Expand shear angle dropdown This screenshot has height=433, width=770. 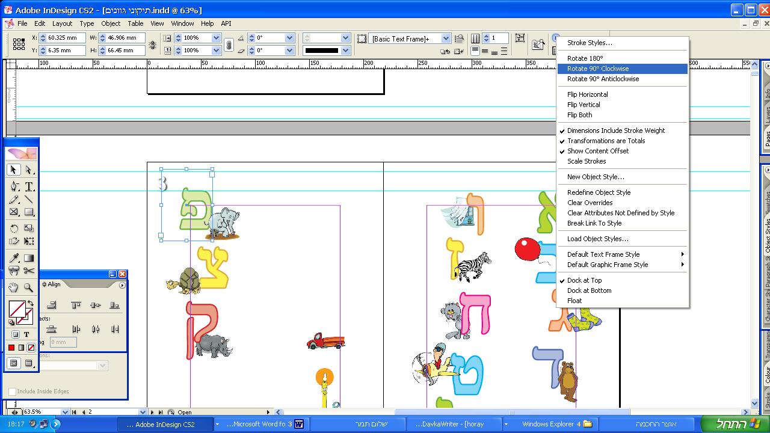[289, 51]
